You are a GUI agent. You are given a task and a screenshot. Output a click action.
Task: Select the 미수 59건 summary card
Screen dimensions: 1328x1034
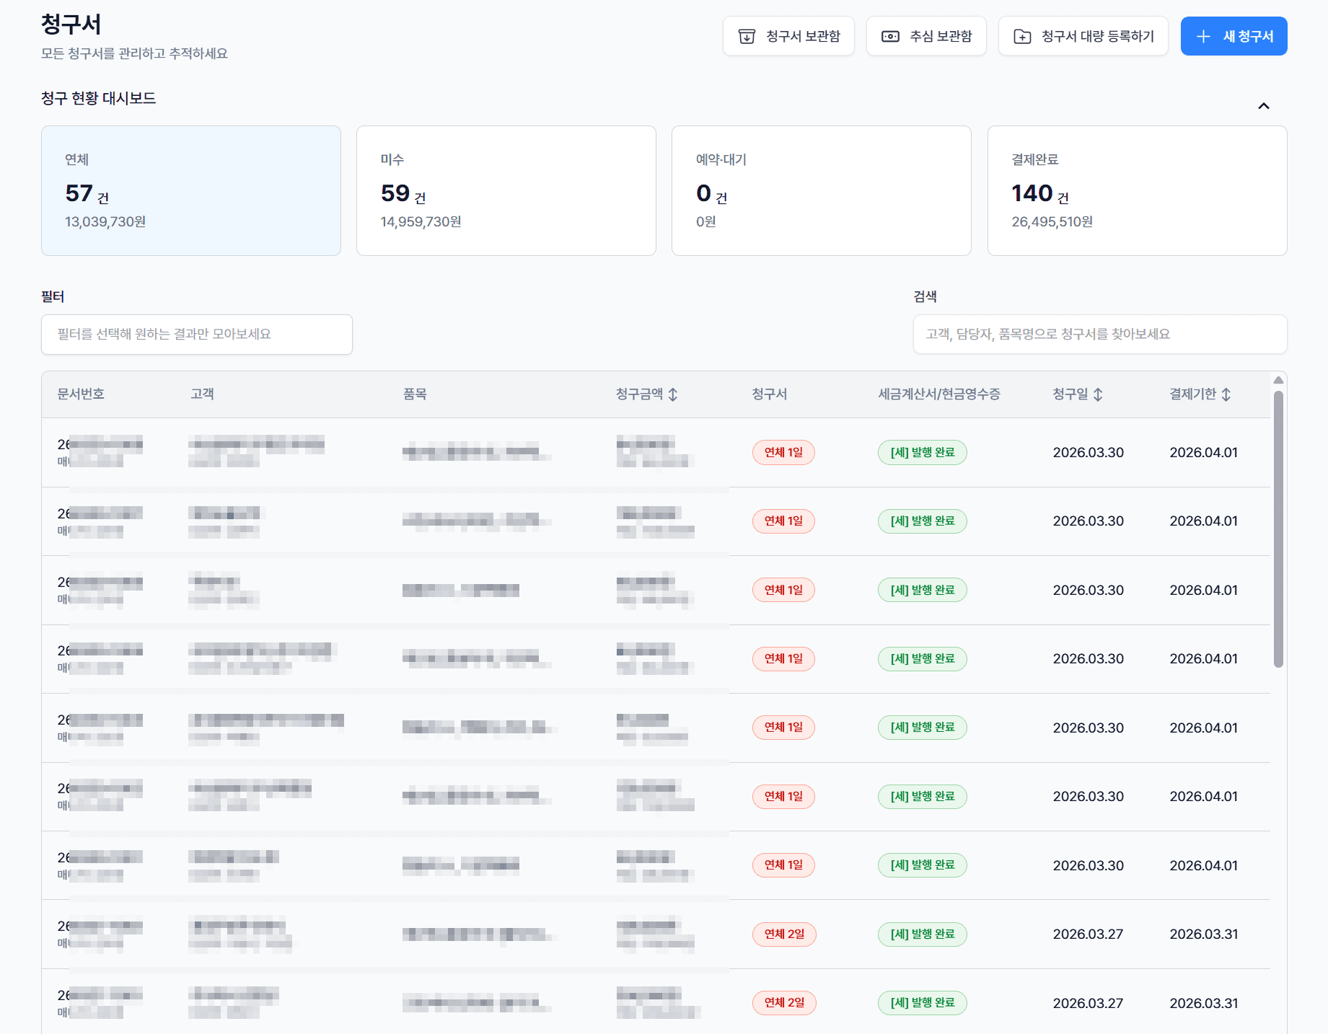point(506,191)
